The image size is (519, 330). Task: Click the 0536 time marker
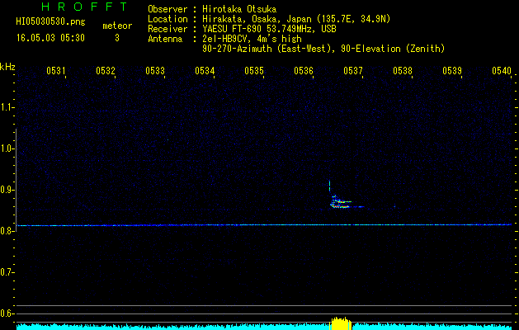click(x=304, y=70)
